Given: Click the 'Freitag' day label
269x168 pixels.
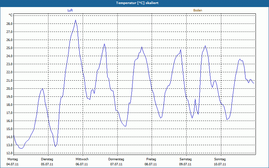Looking at the screenshot, I should [x=151, y=159].
